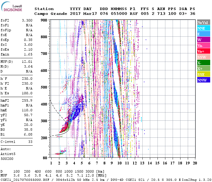Select the NNE cyan legend swatch
Image resolution: width=212 pixels, height=182 pixels.
coord(204,28)
